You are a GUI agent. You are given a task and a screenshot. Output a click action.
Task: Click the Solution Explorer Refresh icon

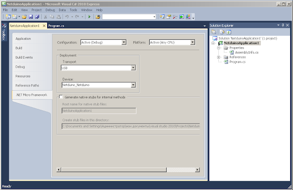pyautogui.click(x=228, y=32)
